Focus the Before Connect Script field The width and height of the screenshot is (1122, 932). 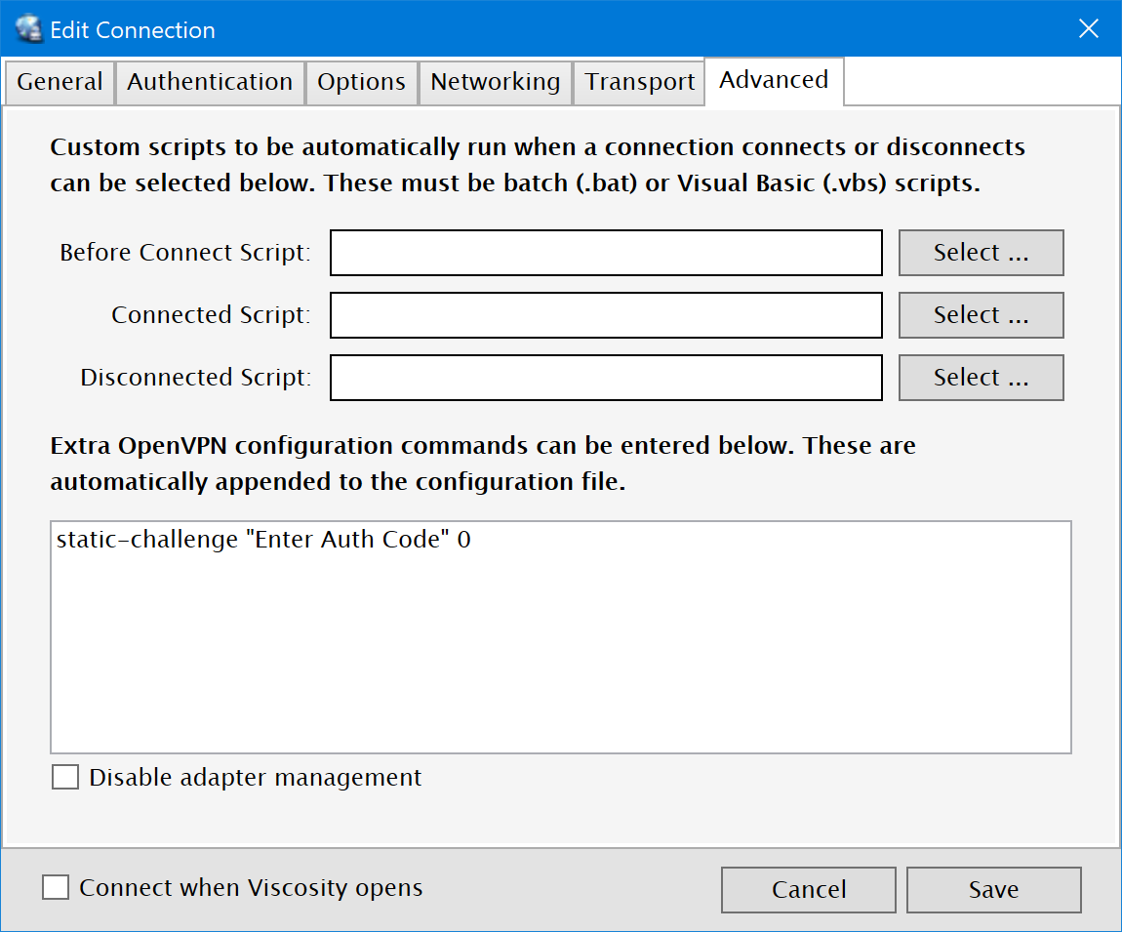pyautogui.click(x=606, y=253)
